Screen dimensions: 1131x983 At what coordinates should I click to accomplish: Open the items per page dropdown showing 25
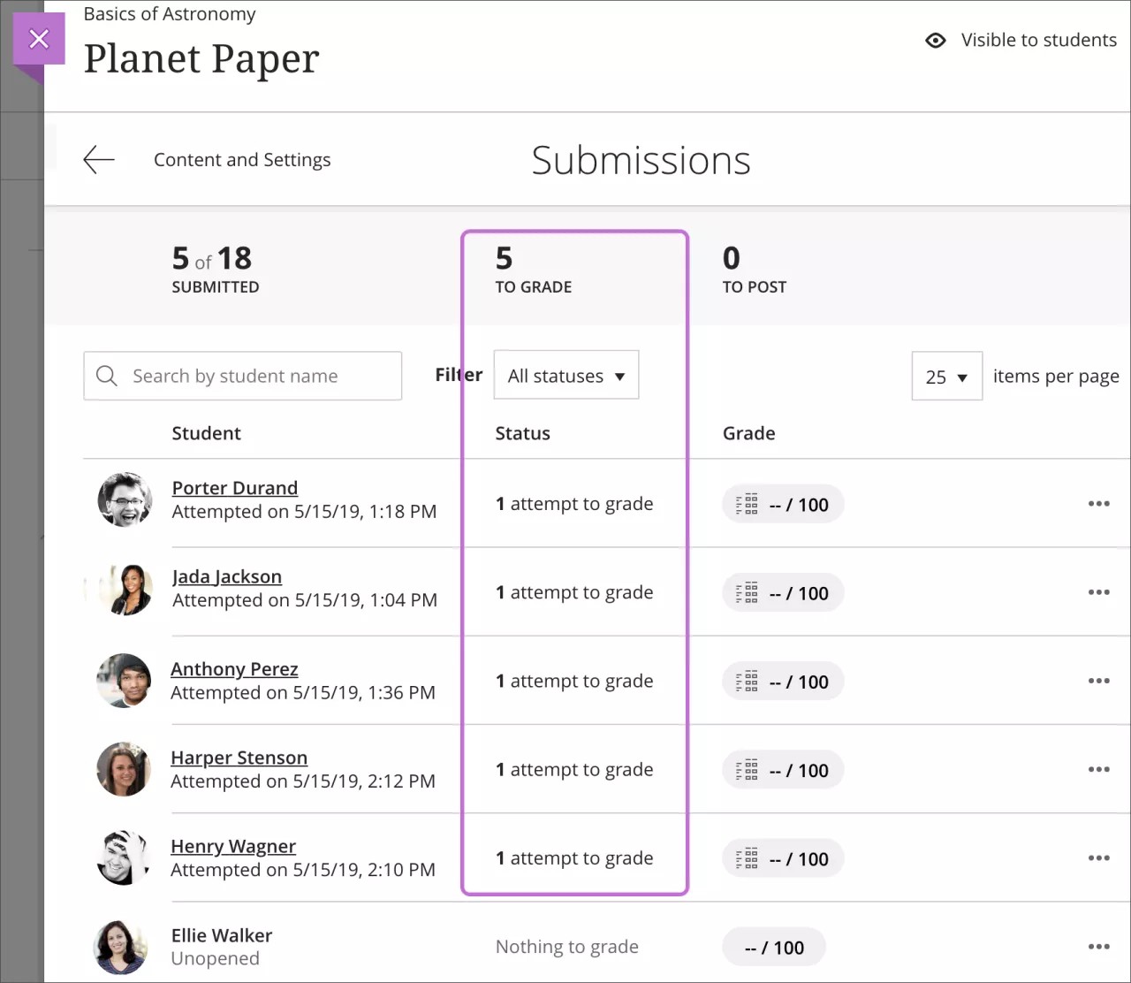(x=946, y=376)
